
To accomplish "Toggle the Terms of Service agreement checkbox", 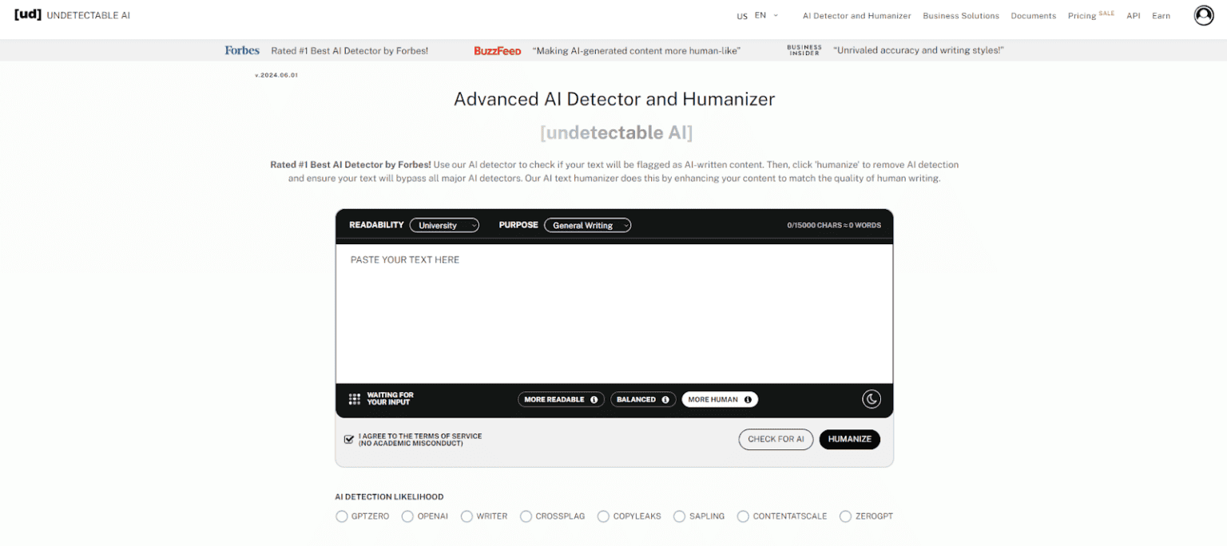I will pyautogui.click(x=348, y=439).
